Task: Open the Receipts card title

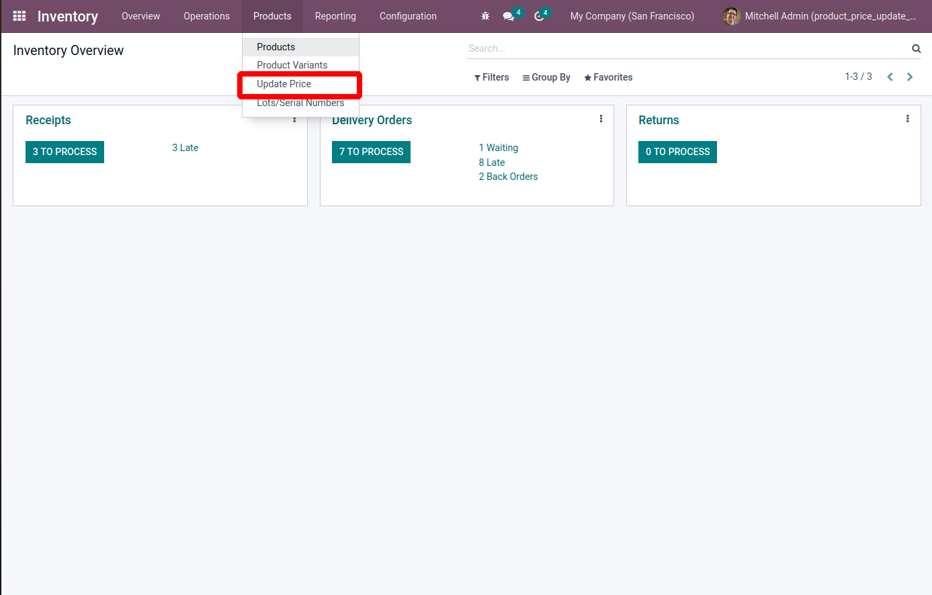Action: click(x=48, y=120)
